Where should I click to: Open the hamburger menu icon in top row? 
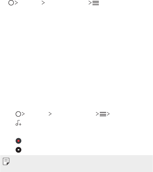click(96, 3)
